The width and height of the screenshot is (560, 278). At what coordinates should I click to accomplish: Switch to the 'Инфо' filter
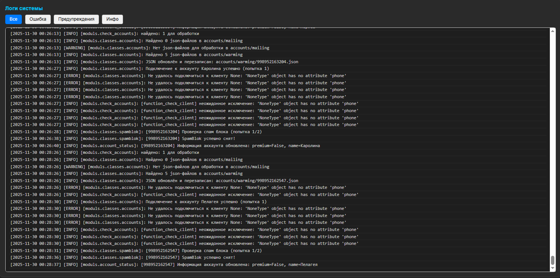tap(112, 19)
